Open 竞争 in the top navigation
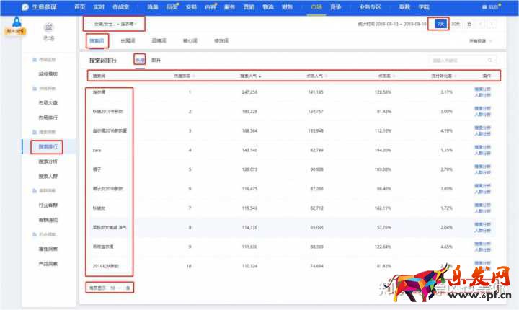The width and height of the screenshot is (519, 310). click(335, 6)
